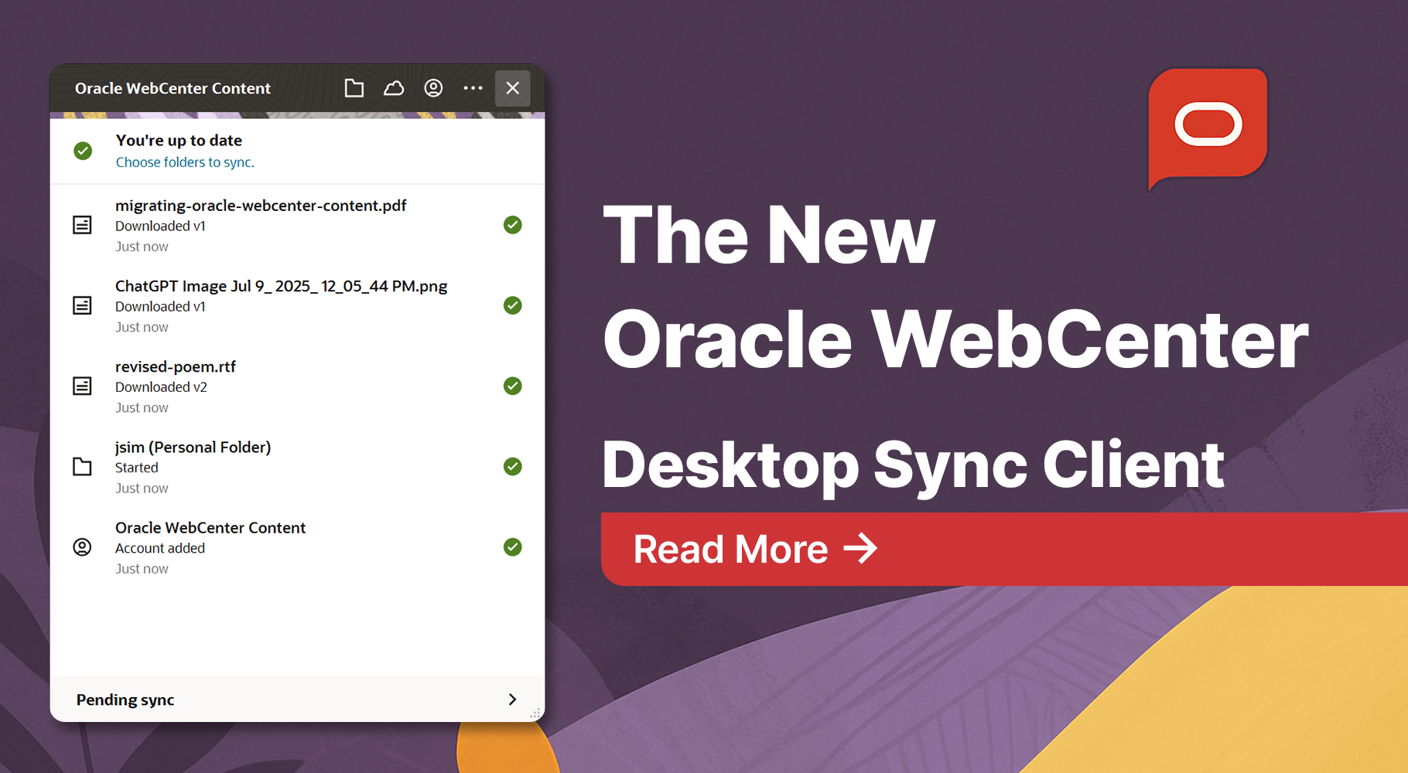Click the 'Read More' banner button

1004,549
